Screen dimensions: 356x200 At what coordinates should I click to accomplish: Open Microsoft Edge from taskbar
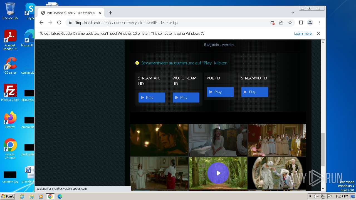tap(60, 196)
